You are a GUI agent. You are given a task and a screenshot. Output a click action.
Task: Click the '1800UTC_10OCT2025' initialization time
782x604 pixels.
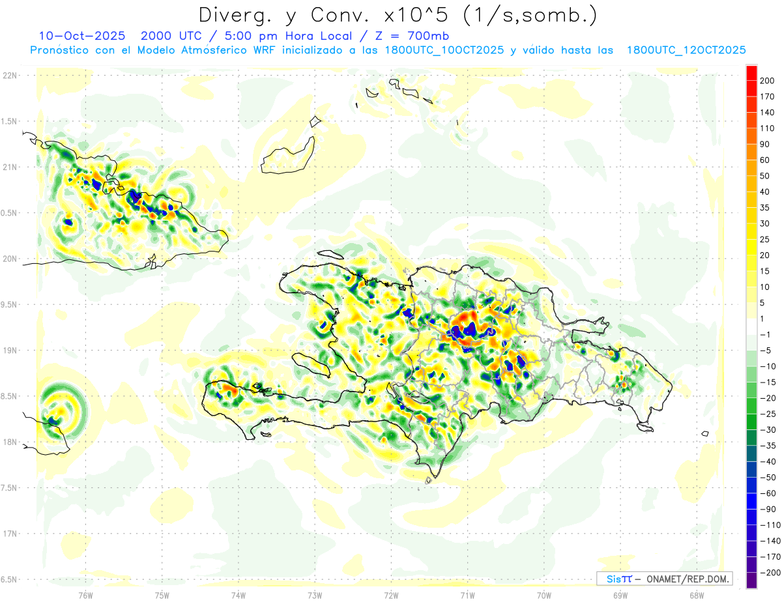(x=442, y=50)
